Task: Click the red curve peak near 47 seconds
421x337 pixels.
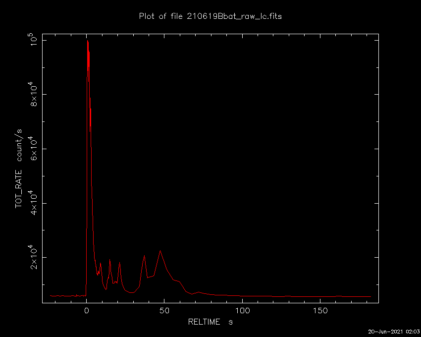Action: (160, 251)
